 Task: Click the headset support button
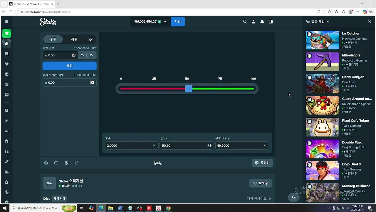click(x=293, y=198)
